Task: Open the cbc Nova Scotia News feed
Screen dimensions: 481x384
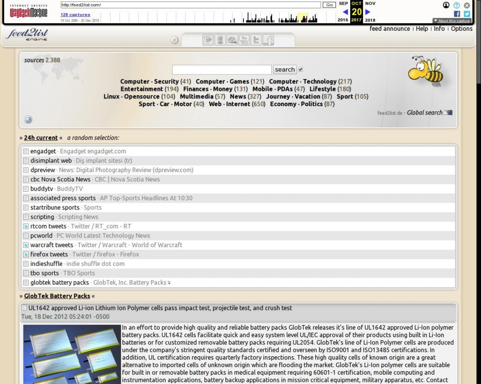Action: coord(60,179)
